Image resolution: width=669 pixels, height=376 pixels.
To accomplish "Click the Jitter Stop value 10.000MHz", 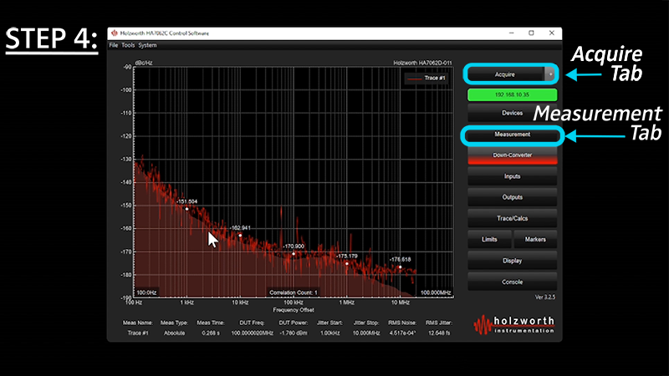I will pos(366,333).
